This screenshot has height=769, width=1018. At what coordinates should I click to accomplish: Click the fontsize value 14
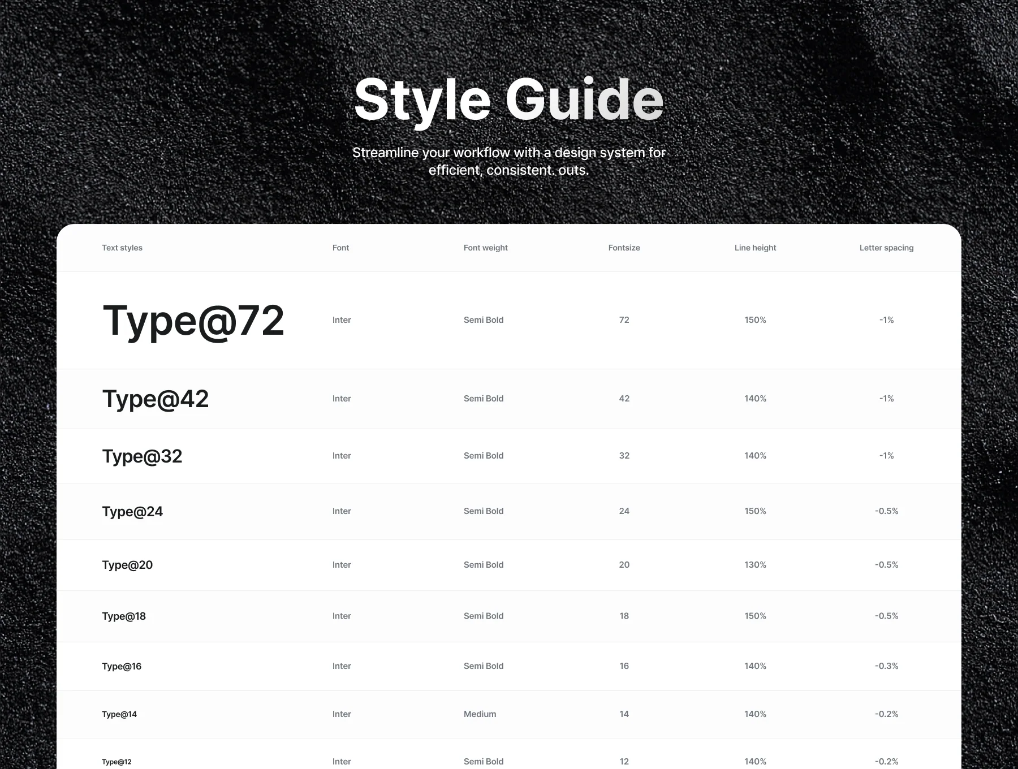click(624, 714)
